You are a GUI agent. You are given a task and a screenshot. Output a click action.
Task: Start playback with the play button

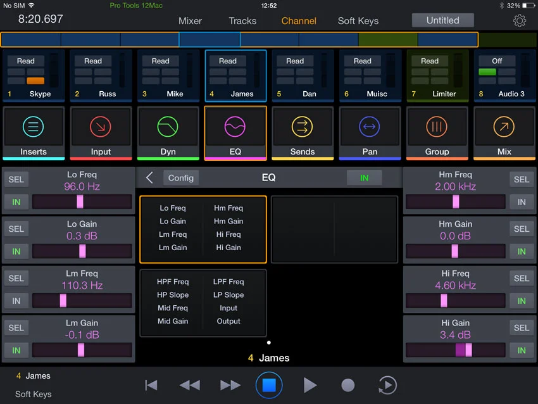click(310, 385)
